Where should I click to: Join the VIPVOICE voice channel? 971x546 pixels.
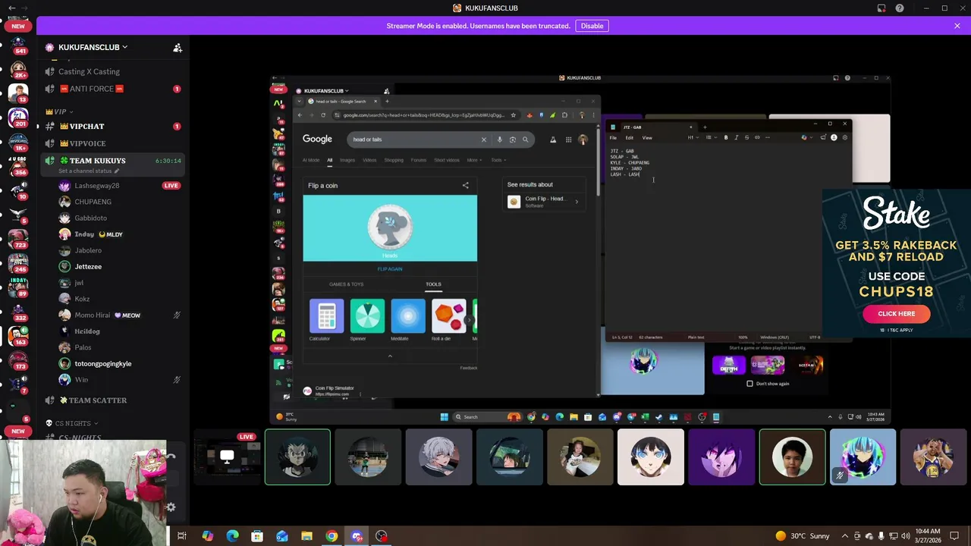point(114,143)
